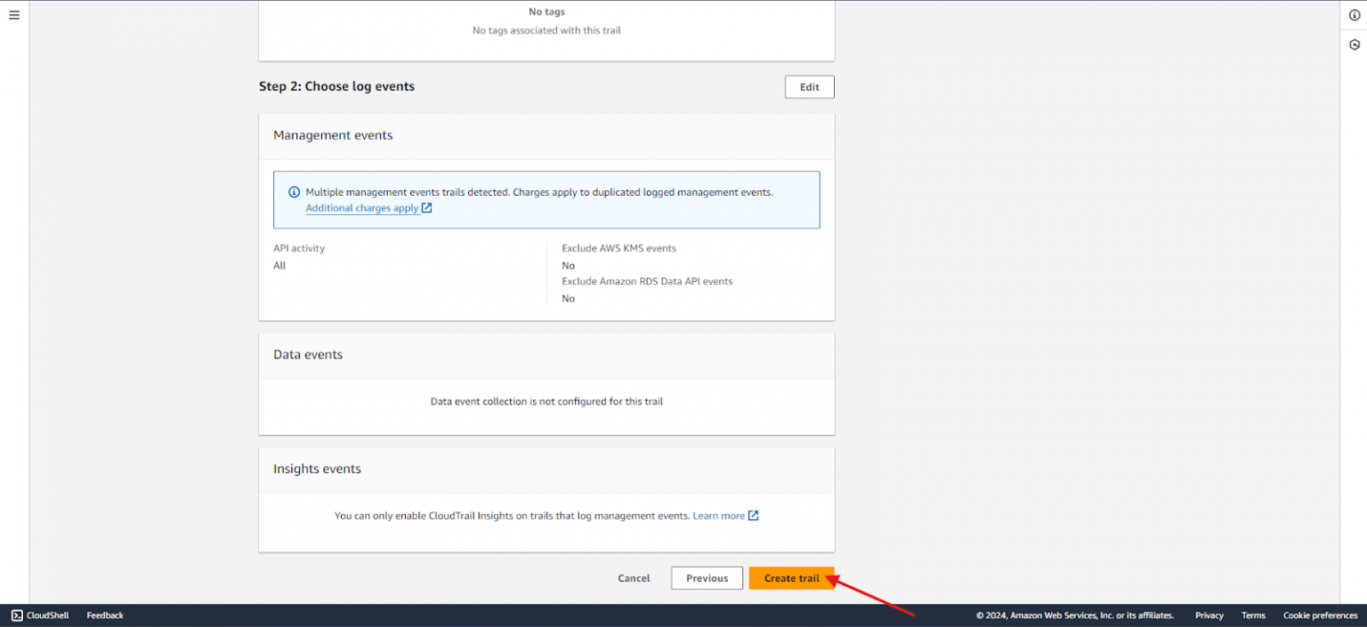Edit the Choose log events step

pos(808,86)
